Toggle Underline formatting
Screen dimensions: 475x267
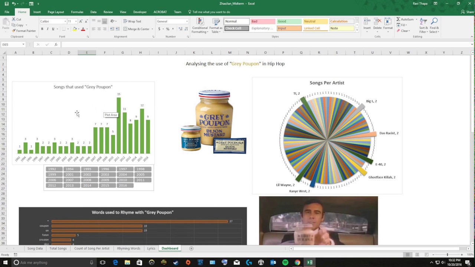click(x=53, y=29)
